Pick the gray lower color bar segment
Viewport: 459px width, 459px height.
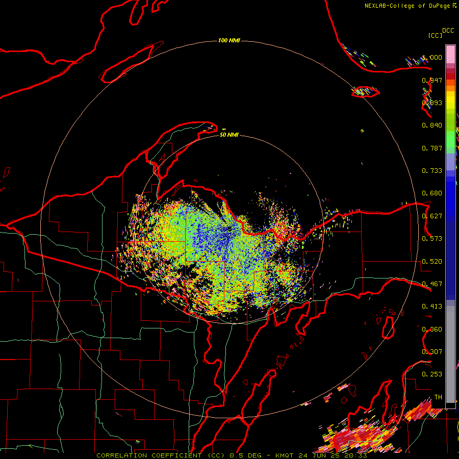(450, 354)
